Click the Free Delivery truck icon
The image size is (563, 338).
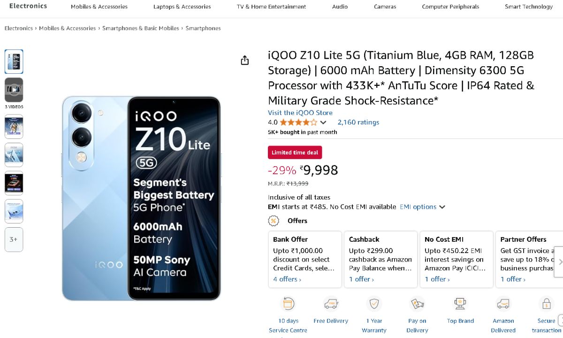click(x=331, y=304)
